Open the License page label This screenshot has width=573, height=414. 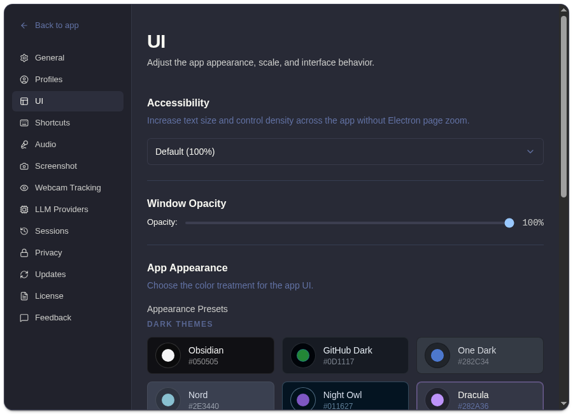tap(49, 296)
